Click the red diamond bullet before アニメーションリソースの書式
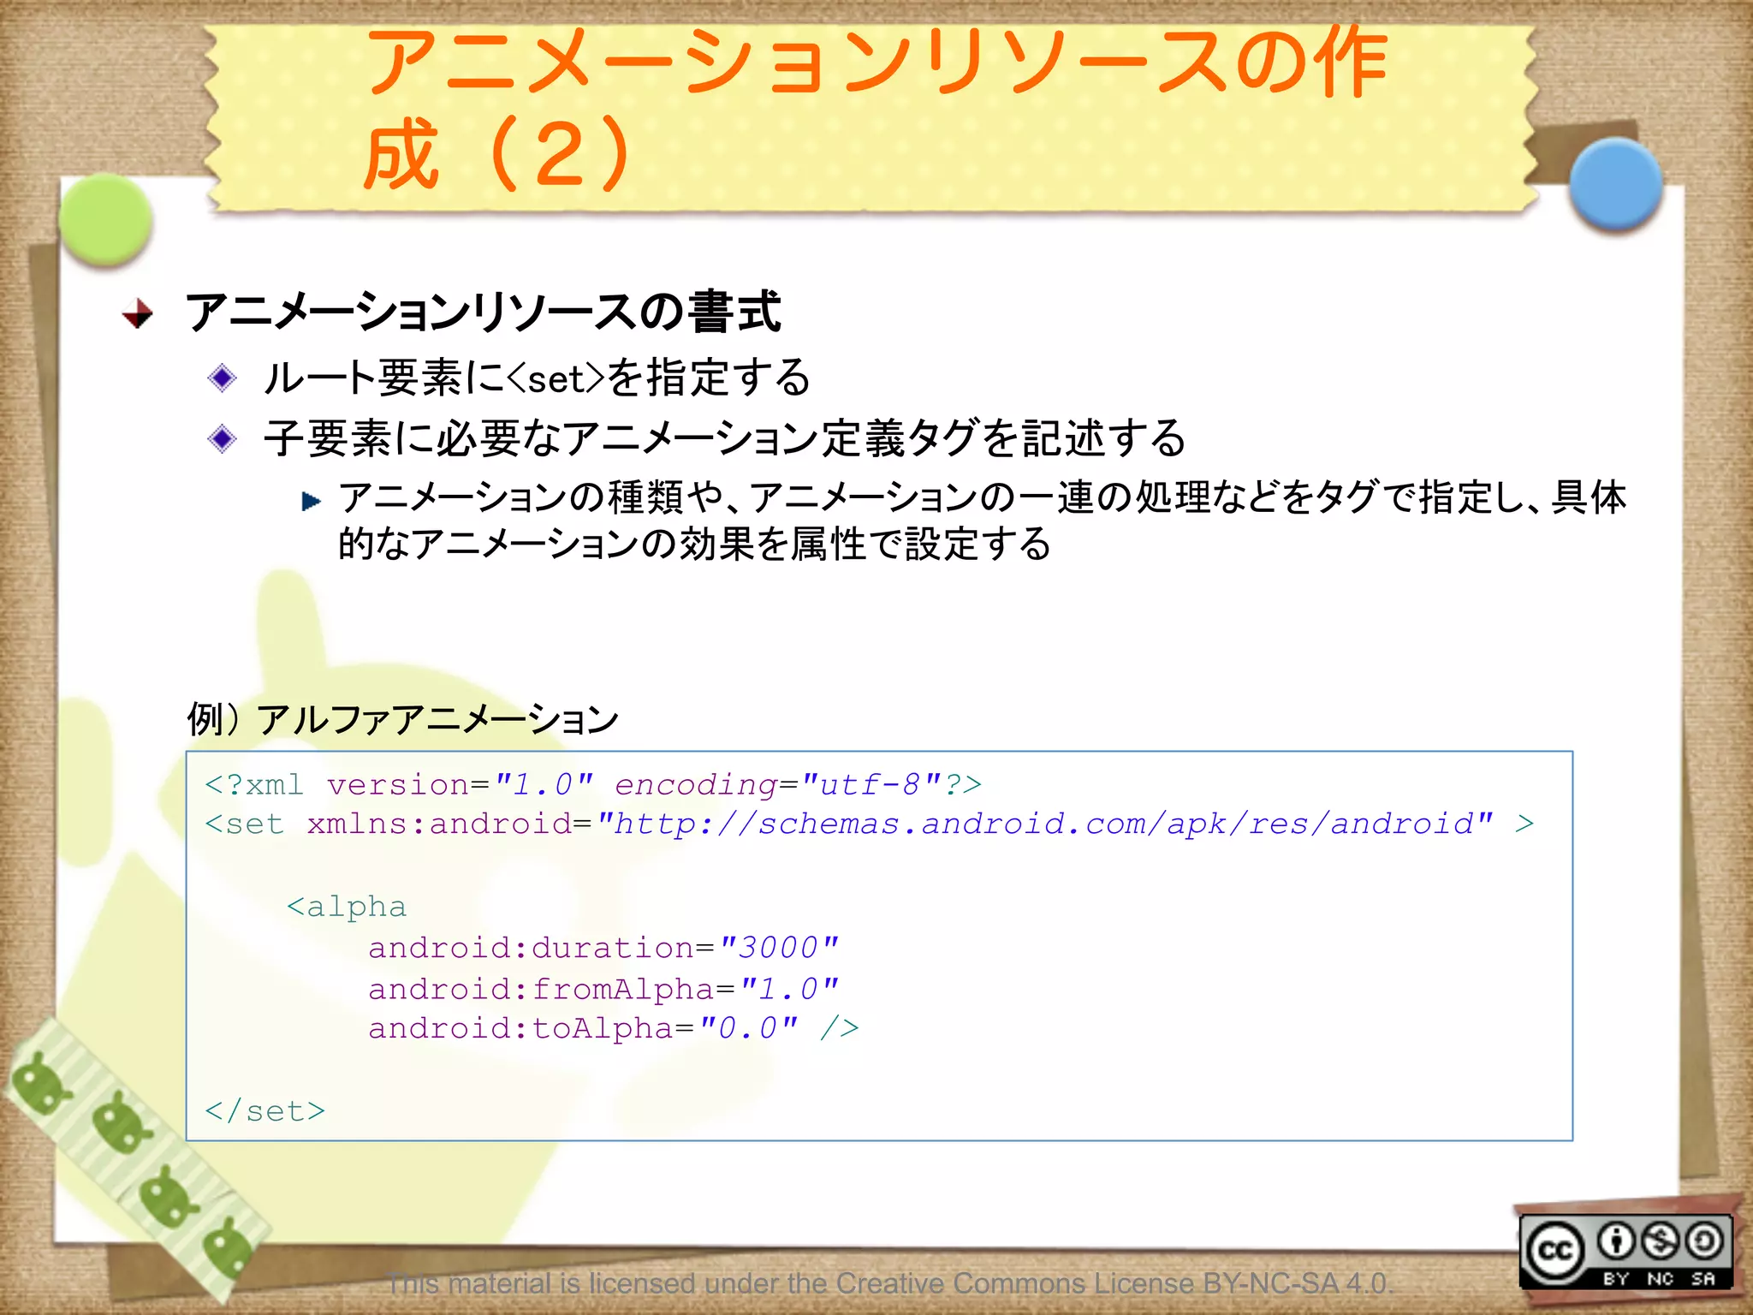Viewport: 1753px width, 1315px height. pos(137,313)
